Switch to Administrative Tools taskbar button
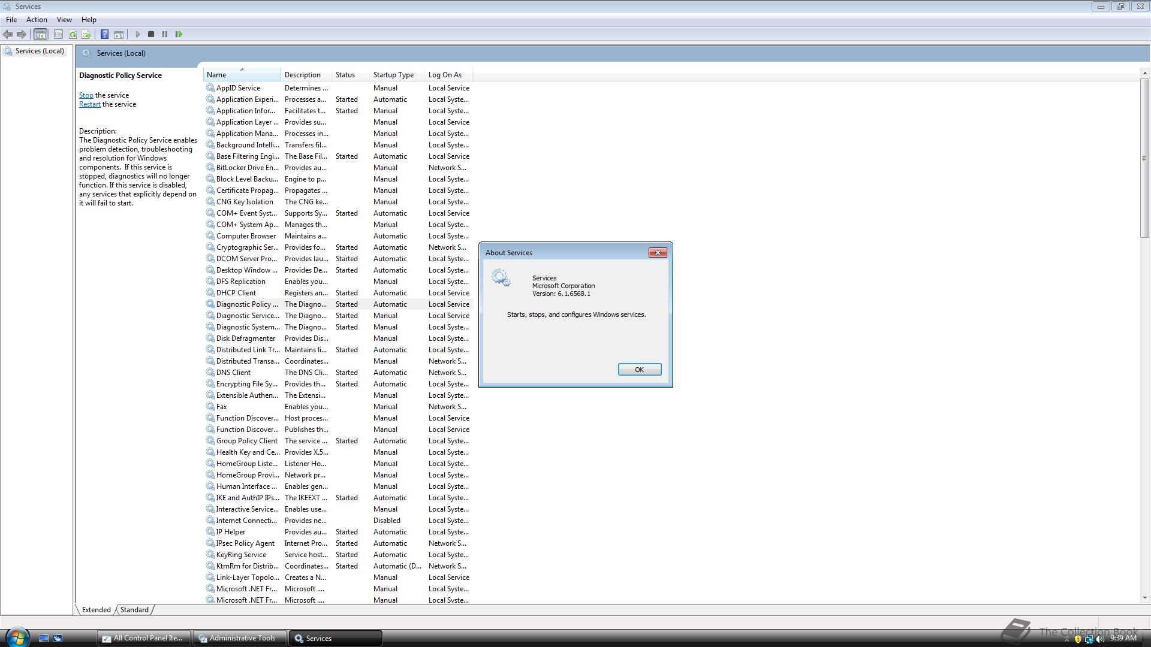The height and width of the screenshot is (647, 1151). click(x=239, y=639)
